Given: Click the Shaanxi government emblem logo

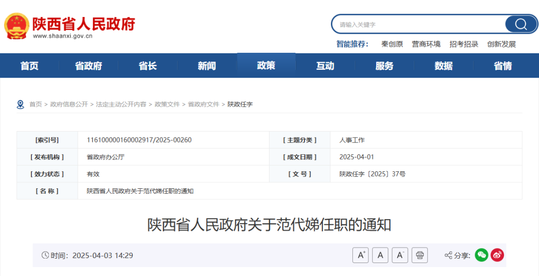Looking at the screenshot, I should pyautogui.click(x=16, y=25).
